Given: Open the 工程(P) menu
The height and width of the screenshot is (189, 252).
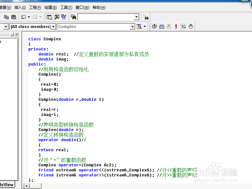Looking at the screenshot, I should coord(35,8).
